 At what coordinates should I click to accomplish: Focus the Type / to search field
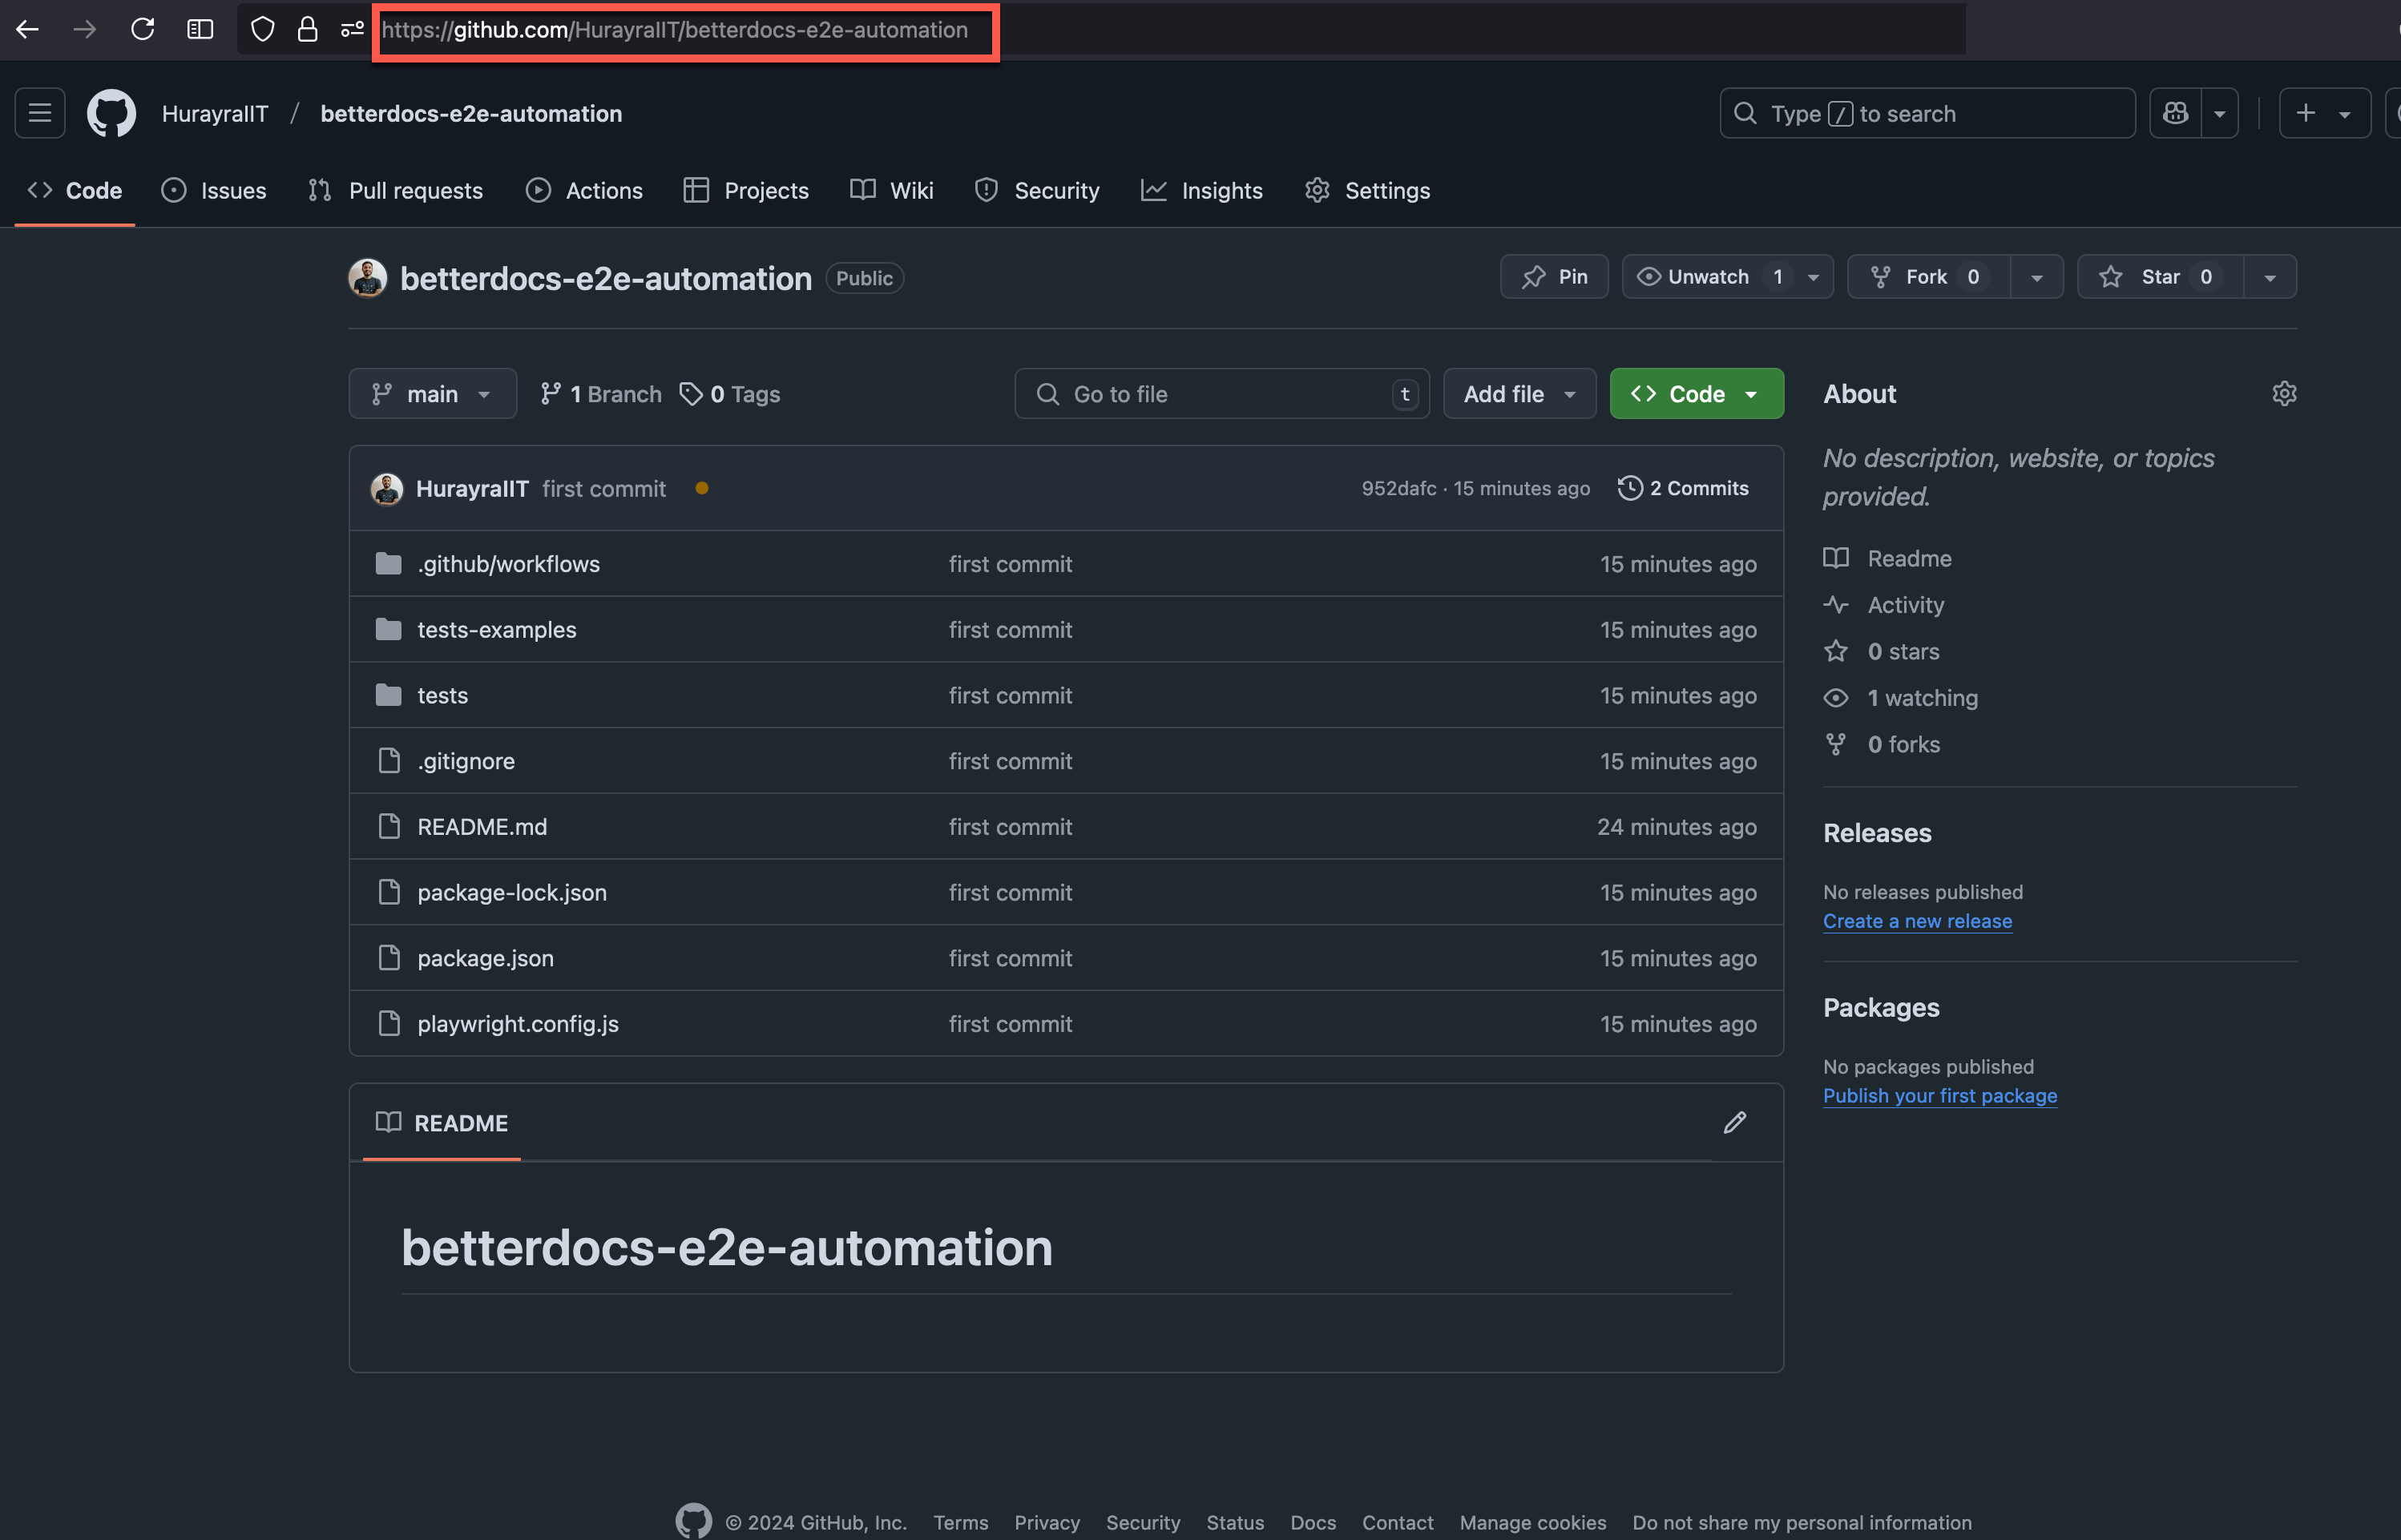[x=1927, y=113]
